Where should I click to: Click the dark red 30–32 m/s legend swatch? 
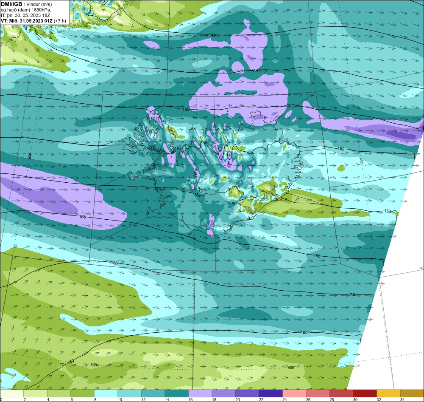[x=365, y=394]
